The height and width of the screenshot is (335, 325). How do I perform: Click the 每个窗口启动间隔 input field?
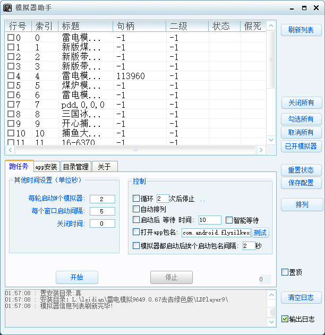[102, 211]
